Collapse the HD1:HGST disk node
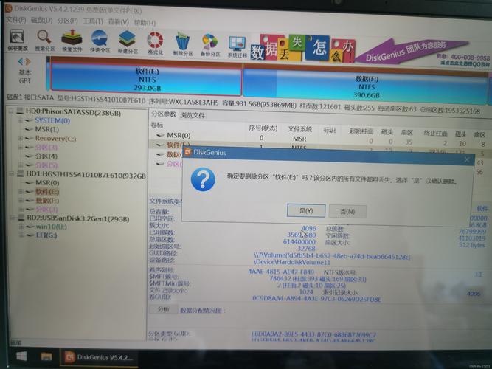492x369 pixels. [x=12, y=173]
